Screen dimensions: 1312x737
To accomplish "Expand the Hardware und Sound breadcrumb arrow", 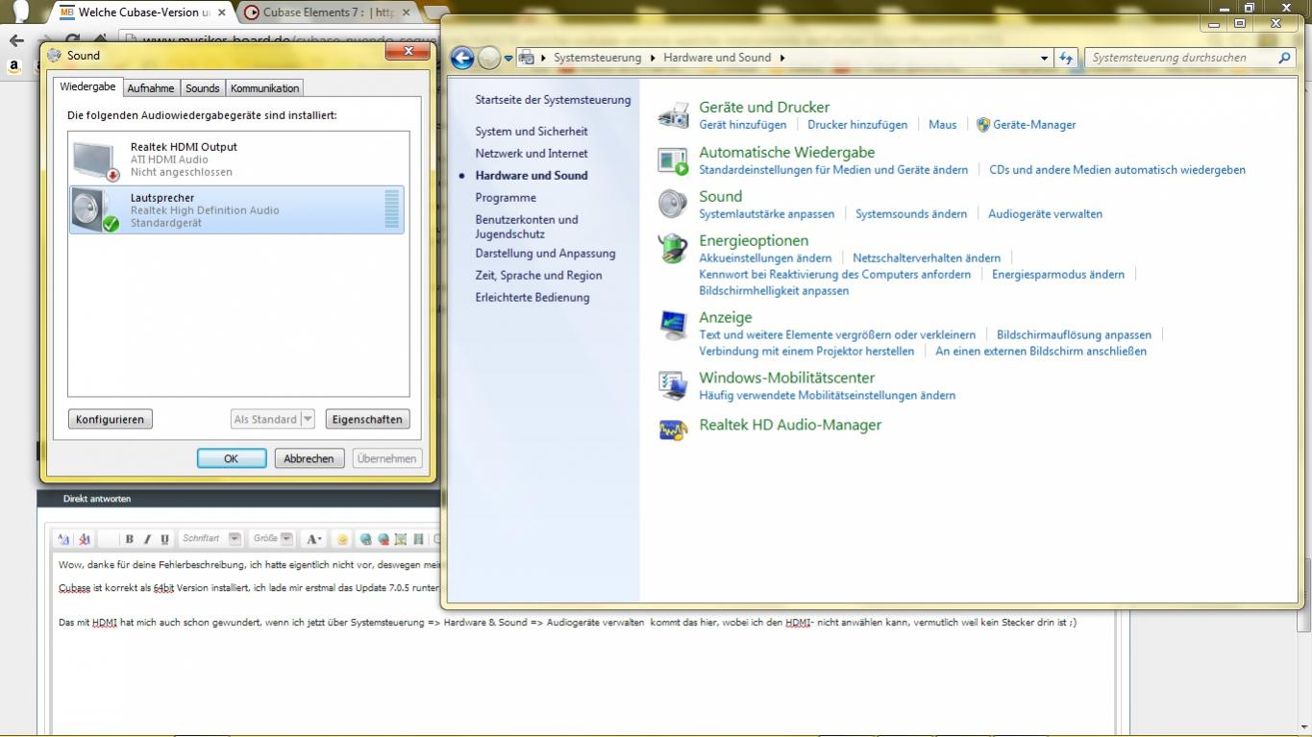I will (782, 58).
